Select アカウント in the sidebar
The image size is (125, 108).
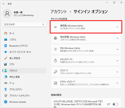pyautogui.click(x=24, y=71)
